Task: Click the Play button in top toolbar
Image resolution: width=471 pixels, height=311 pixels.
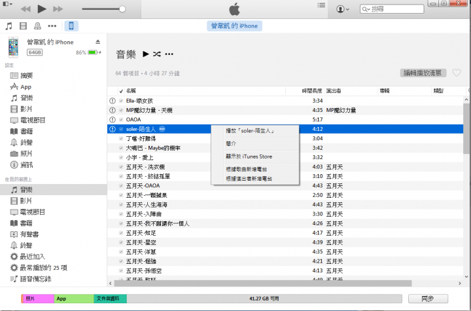Action: point(42,9)
